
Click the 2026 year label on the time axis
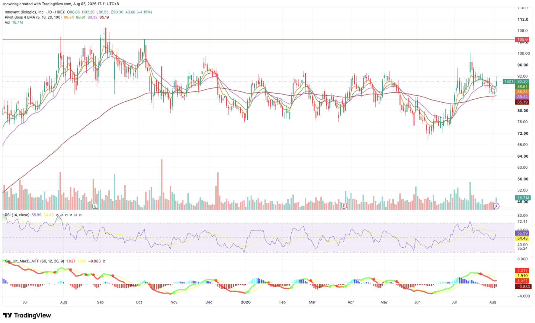pos(246,302)
